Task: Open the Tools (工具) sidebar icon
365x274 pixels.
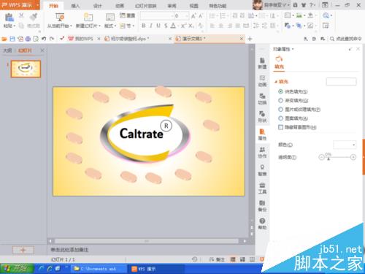Action: click(262, 188)
